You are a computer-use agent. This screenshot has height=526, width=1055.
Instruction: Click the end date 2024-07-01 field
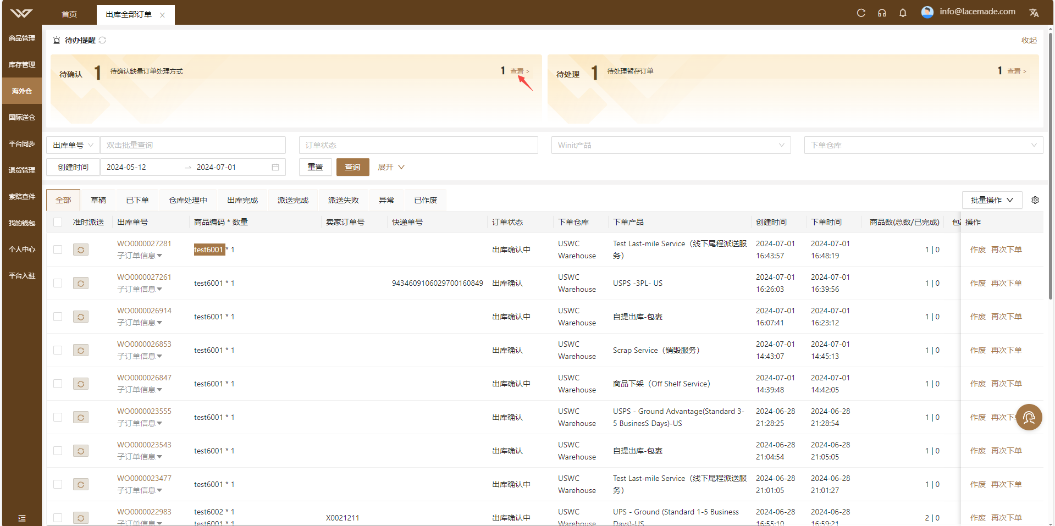(231, 167)
